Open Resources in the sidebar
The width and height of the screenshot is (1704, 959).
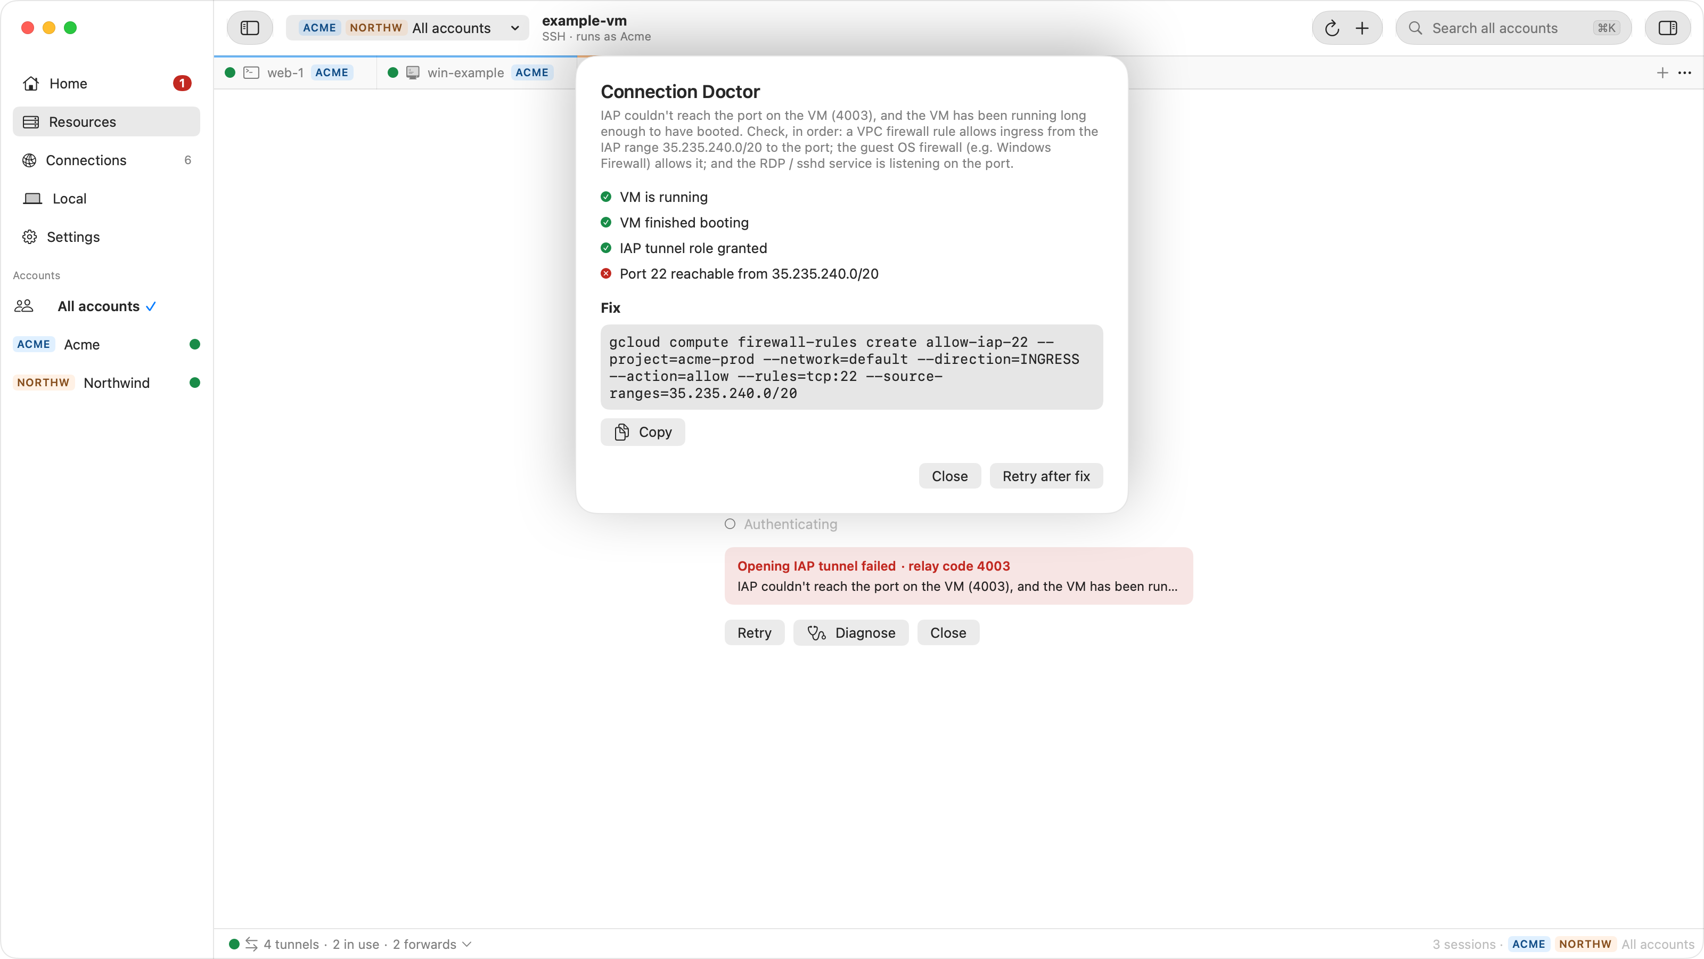point(106,122)
